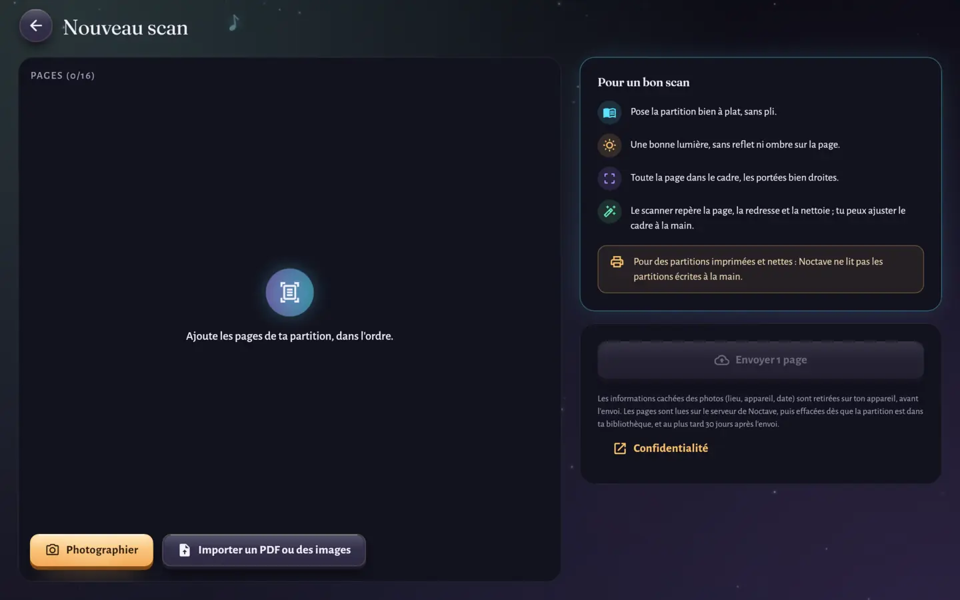The width and height of the screenshot is (960, 600).
Task: Click the magic wand icon beside the scanner tip
Action: pos(609,211)
